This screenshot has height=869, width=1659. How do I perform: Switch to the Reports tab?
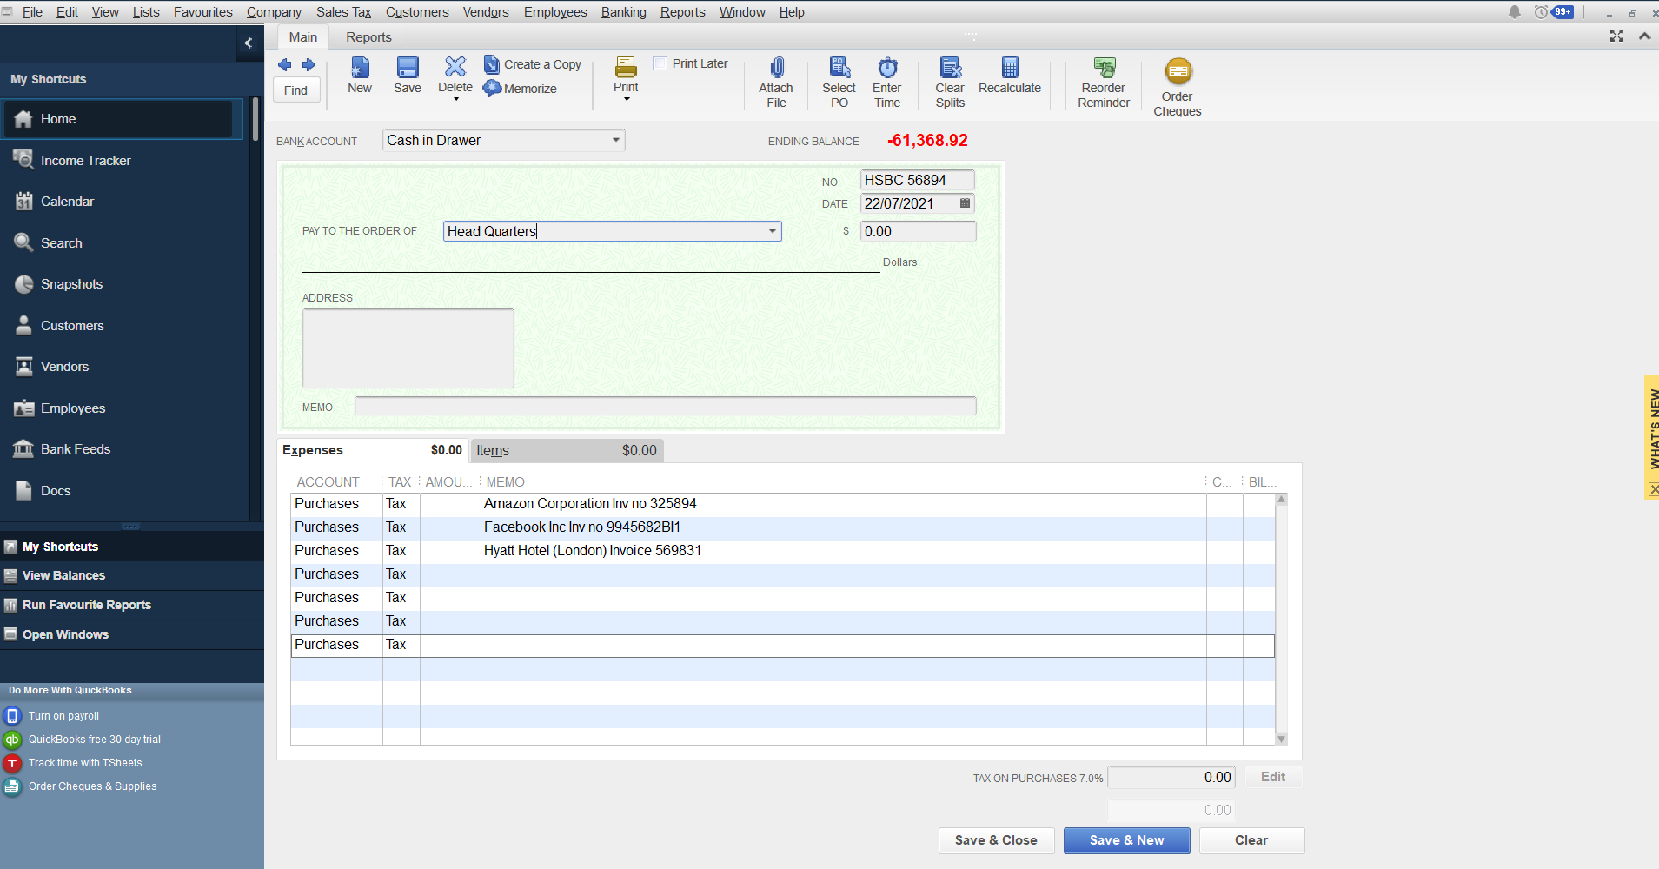coord(368,37)
